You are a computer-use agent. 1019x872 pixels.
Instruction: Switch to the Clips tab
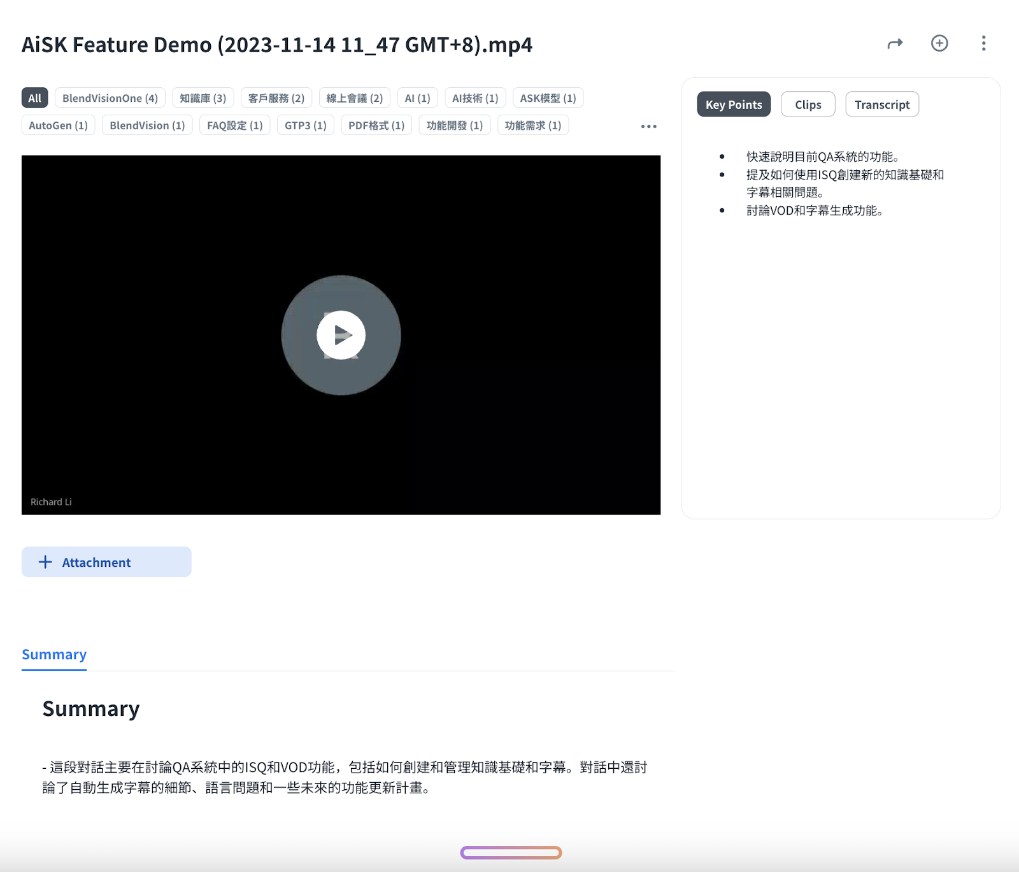pos(808,104)
